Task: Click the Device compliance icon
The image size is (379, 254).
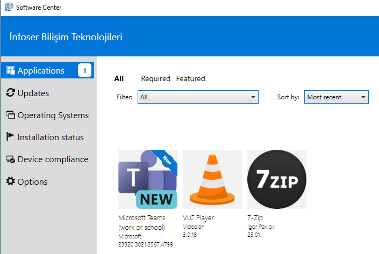Action: (x=10, y=159)
